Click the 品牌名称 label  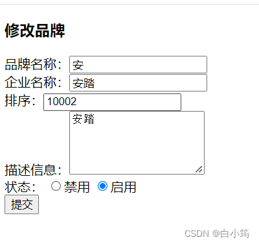point(33,64)
